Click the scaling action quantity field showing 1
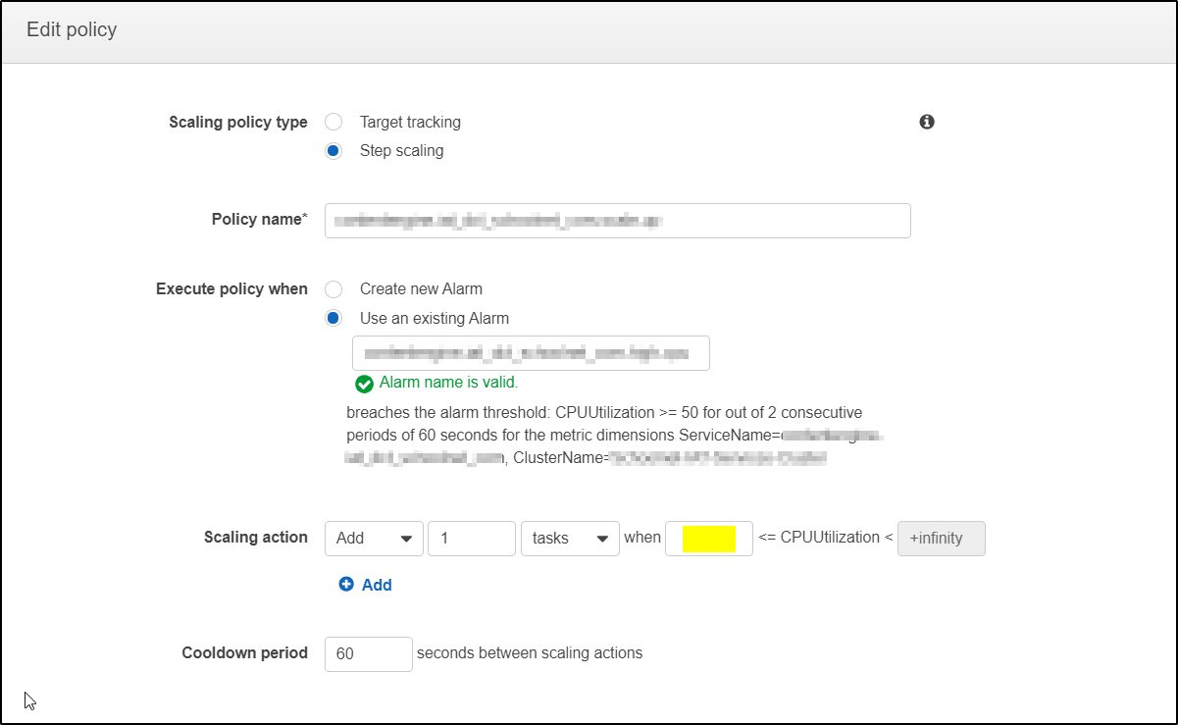Image resolution: width=1178 pixels, height=725 pixels. [x=471, y=538]
